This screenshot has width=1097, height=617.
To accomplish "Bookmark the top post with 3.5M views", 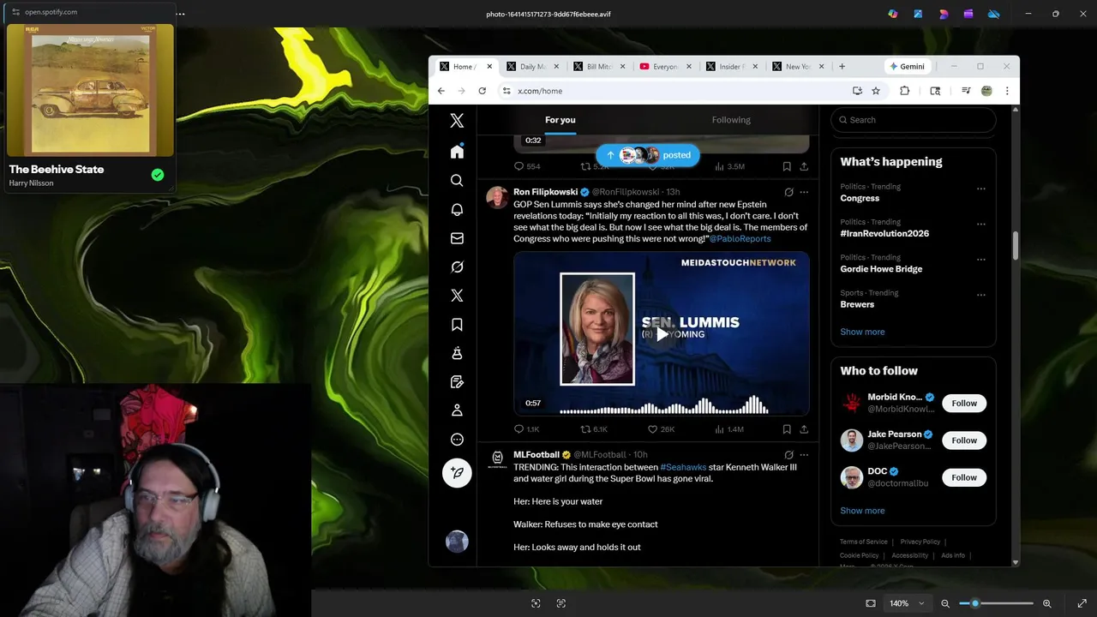I will pos(787,166).
